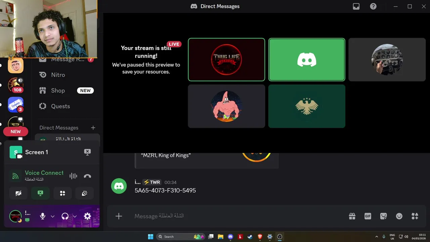Click the "MZR1, King of Kings" embed text

tap(166, 155)
